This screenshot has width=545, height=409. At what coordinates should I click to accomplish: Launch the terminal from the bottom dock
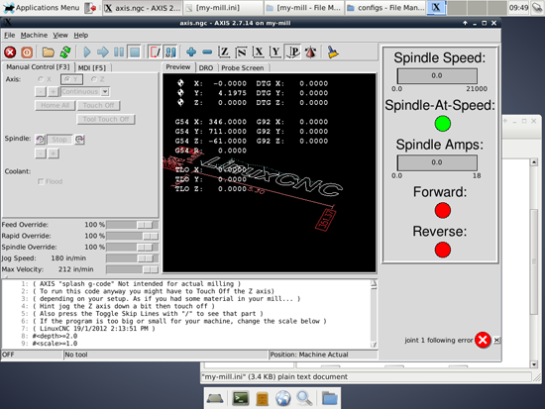point(241,398)
